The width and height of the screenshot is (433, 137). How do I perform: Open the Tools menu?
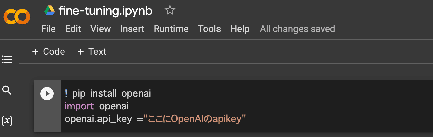209,29
